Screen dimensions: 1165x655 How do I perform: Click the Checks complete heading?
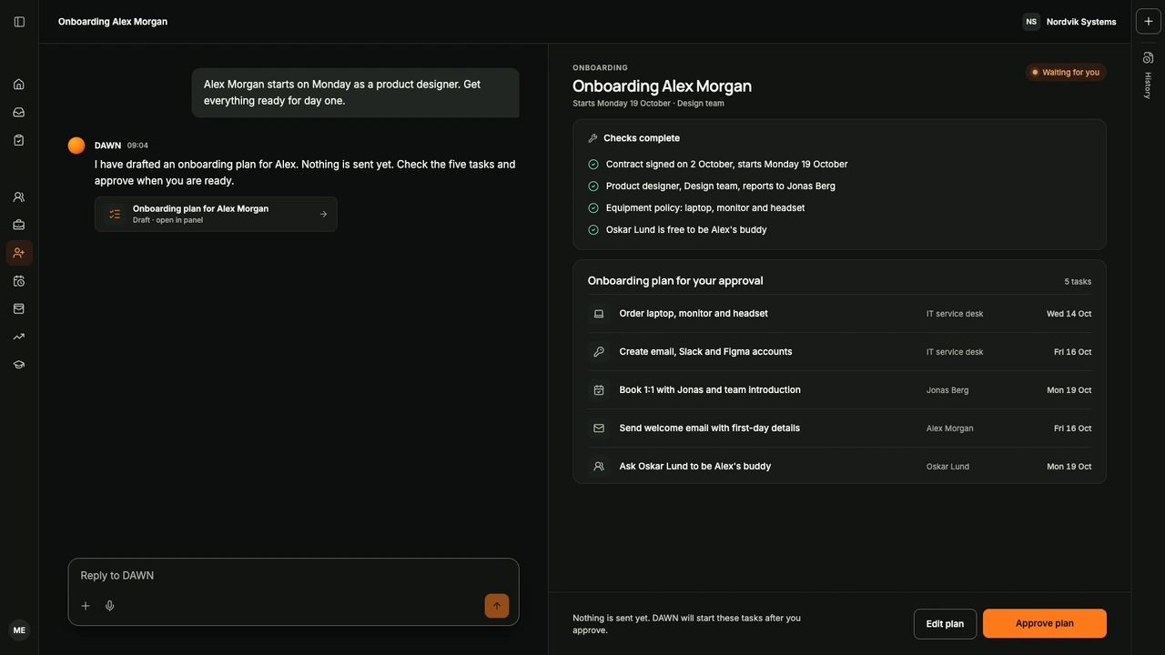tap(642, 138)
